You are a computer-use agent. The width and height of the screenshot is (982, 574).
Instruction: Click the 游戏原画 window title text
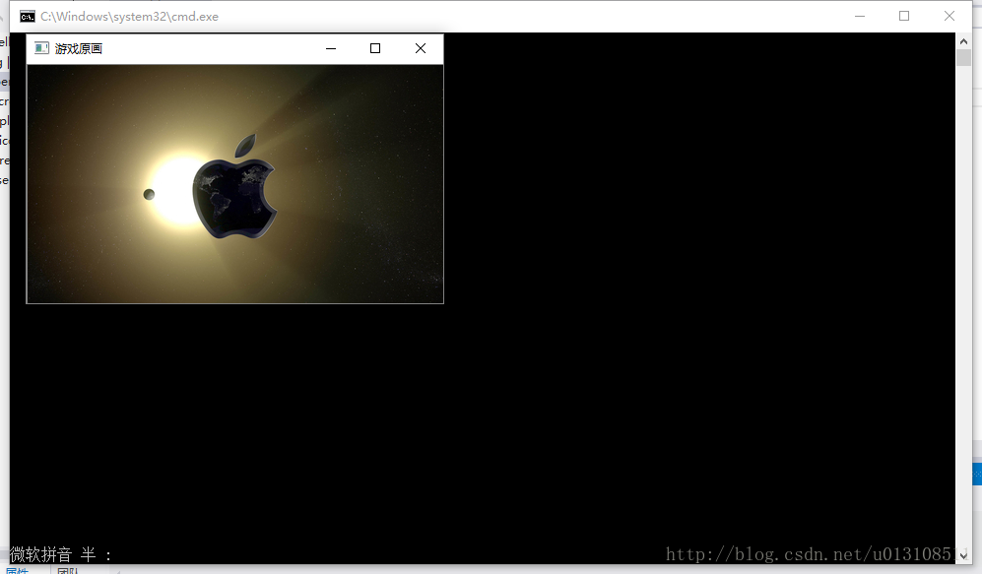pos(78,49)
